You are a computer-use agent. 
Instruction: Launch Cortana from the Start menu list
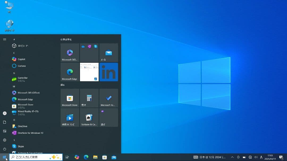click(22, 66)
